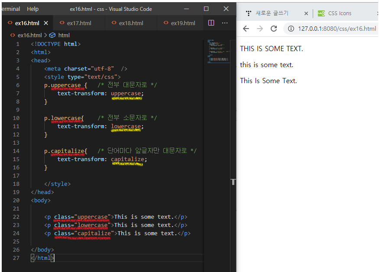Open the editor More Actions ellipsis
Viewport: 379px width, 272px height.
tap(225, 23)
